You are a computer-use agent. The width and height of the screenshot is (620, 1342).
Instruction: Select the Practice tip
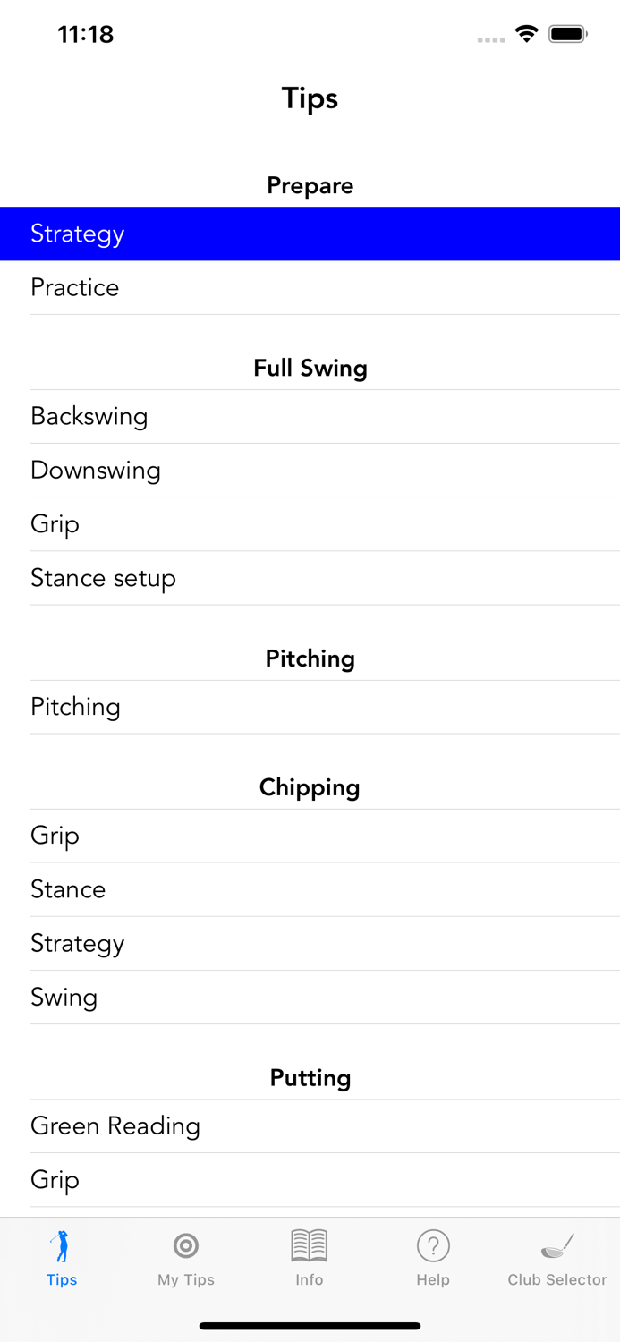click(x=310, y=287)
